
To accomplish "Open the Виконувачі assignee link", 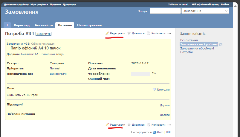I will 58,74.
